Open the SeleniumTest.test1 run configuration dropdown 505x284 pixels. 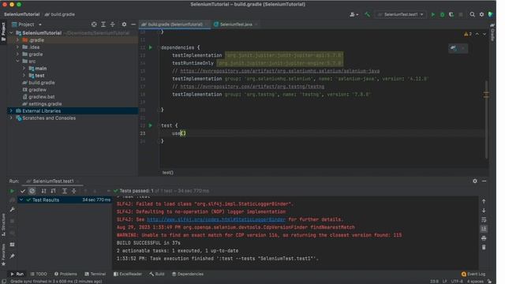point(400,14)
